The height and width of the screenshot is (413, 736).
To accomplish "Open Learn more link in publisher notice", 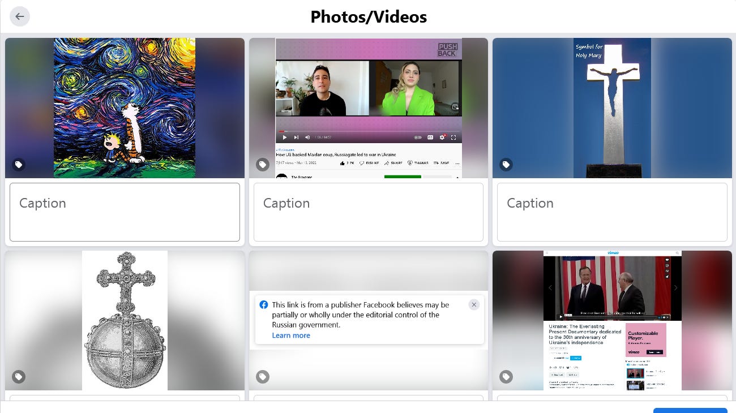I will 291,335.
